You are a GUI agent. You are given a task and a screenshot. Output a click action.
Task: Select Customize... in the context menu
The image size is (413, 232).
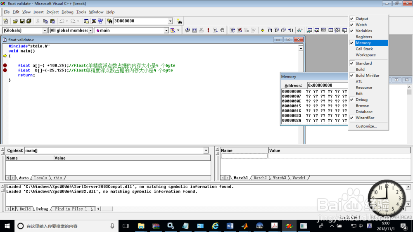coord(366,126)
